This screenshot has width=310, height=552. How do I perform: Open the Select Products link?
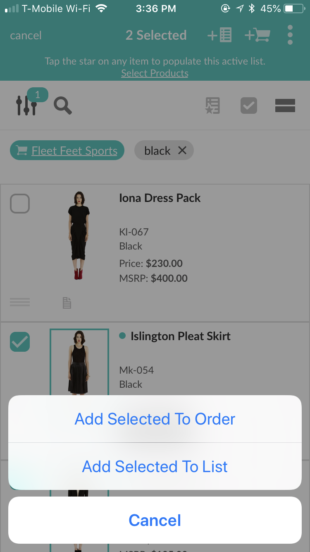click(x=155, y=73)
